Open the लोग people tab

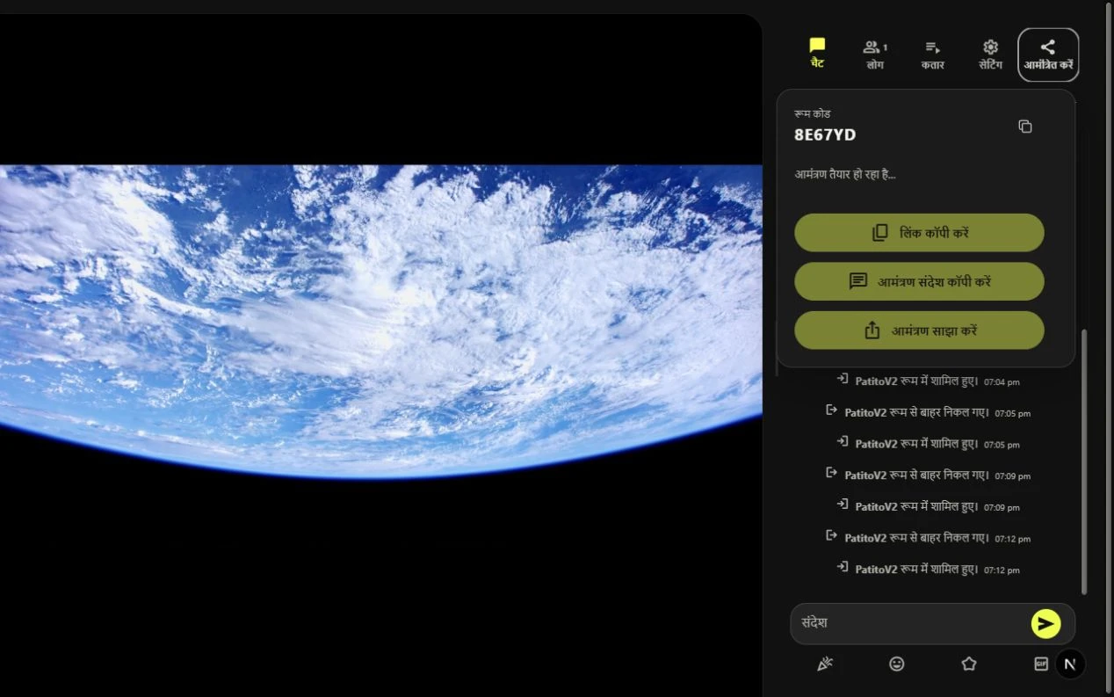pyautogui.click(x=875, y=54)
